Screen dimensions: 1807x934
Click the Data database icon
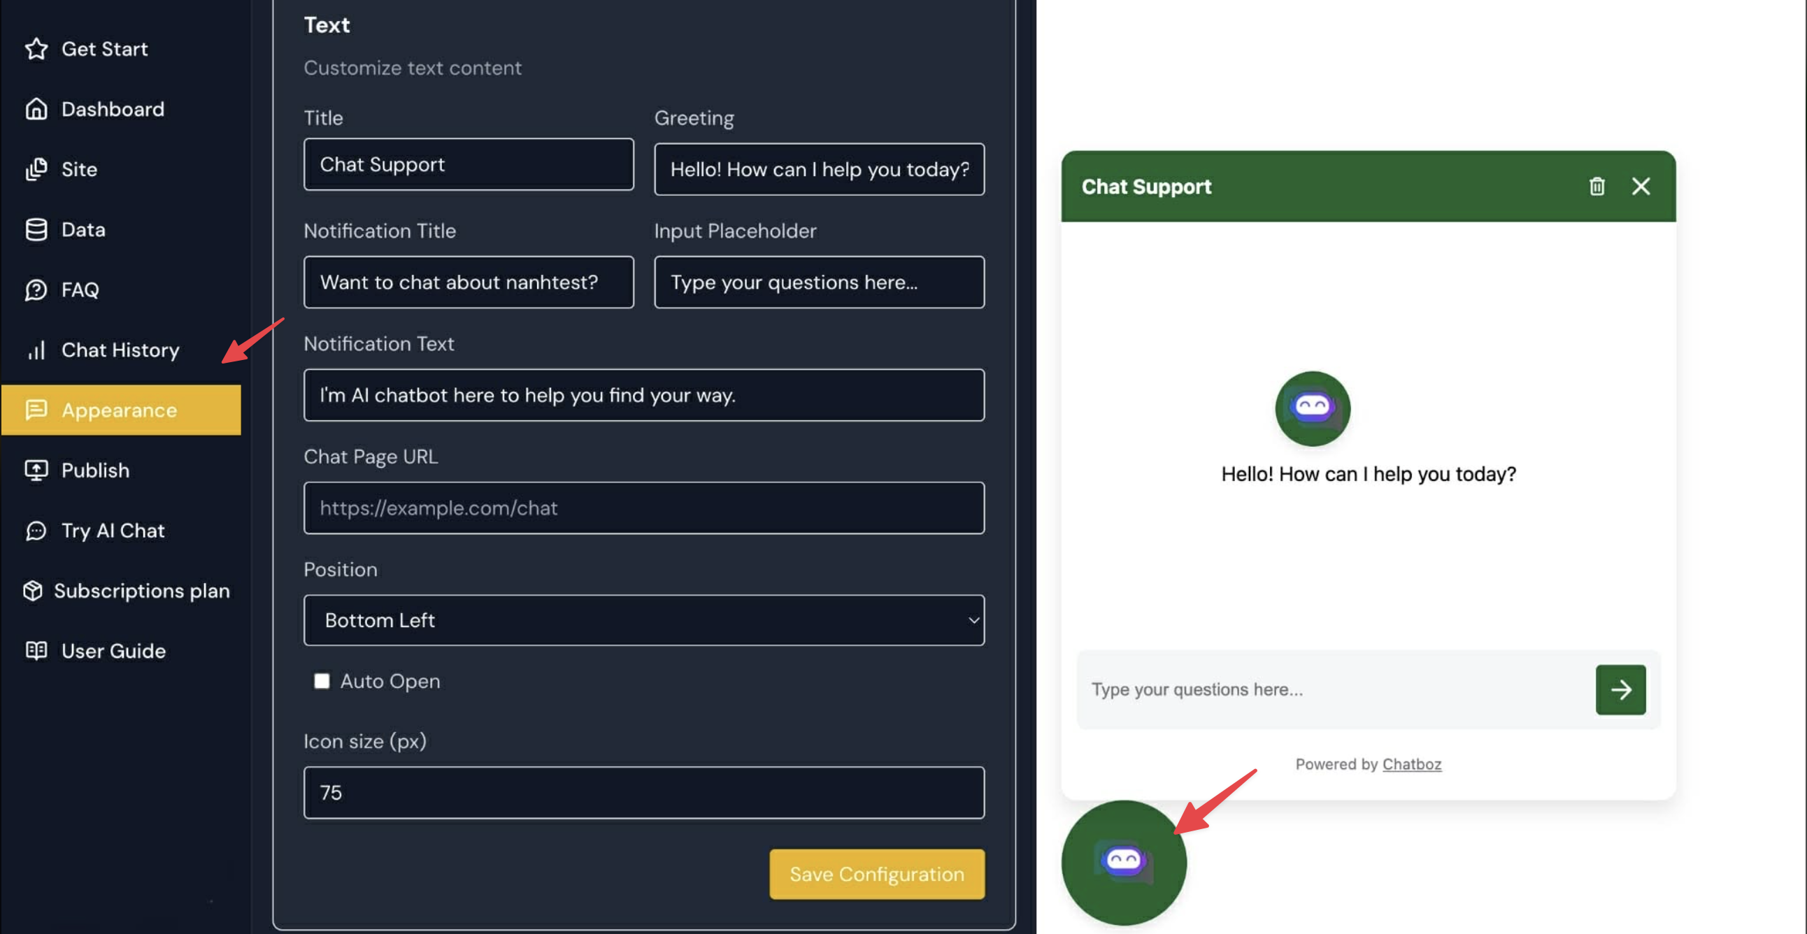coord(36,229)
